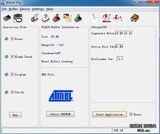Open the help book icon
Screen dimensions: 160x134
pos(135,18)
